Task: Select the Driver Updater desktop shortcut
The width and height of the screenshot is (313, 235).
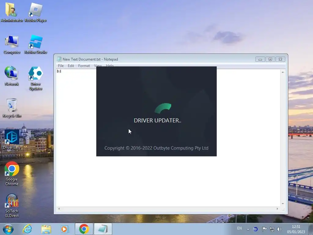Action: click(35, 78)
